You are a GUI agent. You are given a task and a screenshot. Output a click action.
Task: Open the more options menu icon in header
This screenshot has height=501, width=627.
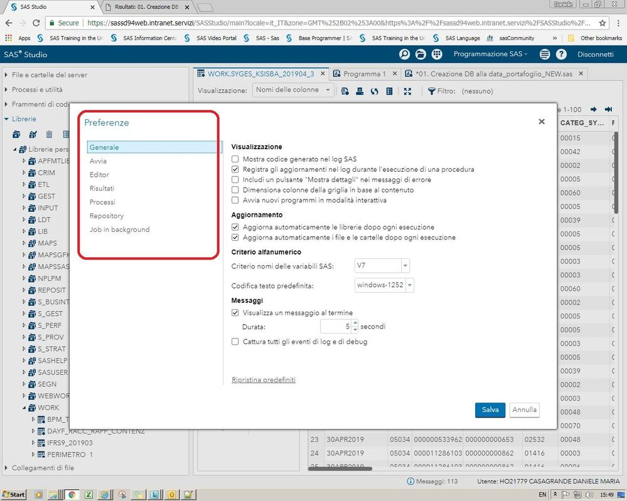[545, 54]
